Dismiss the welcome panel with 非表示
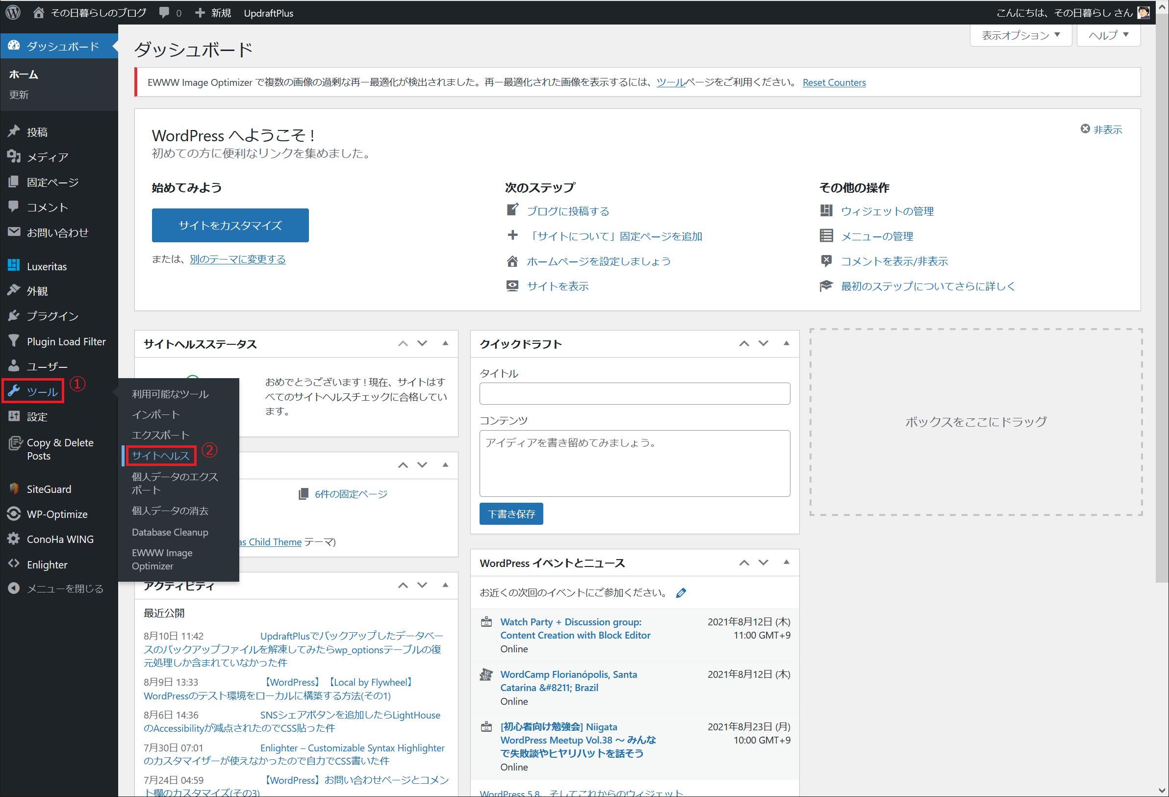 tap(1101, 129)
